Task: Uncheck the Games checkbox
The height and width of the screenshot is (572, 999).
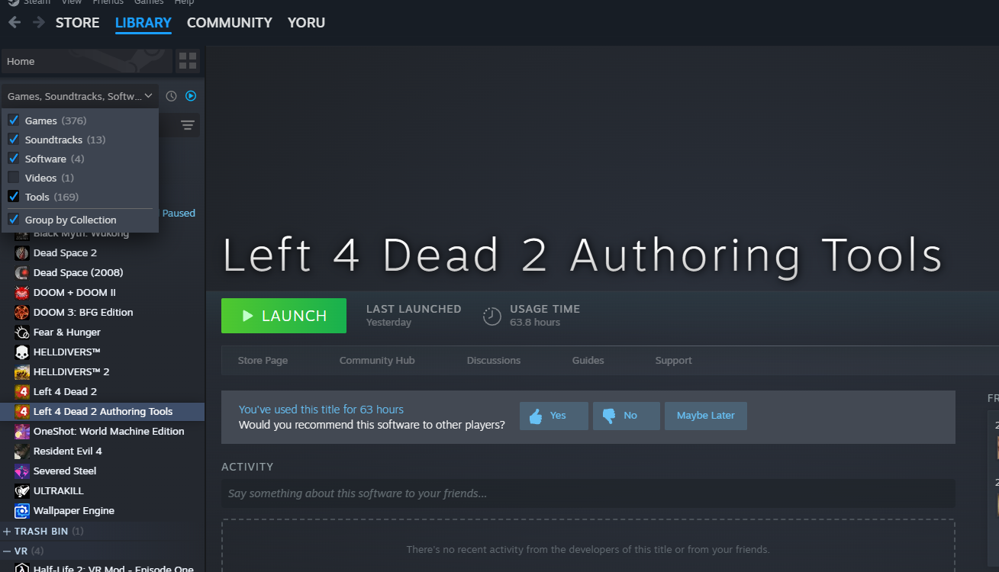Action: (14, 121)
